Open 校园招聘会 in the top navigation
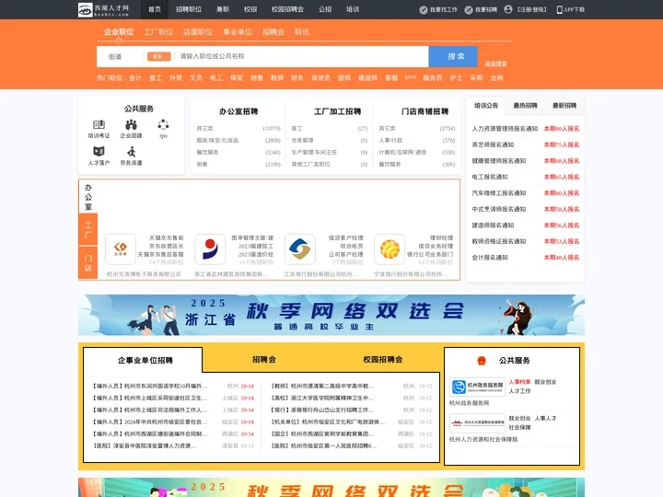 [x=287, y=9]
